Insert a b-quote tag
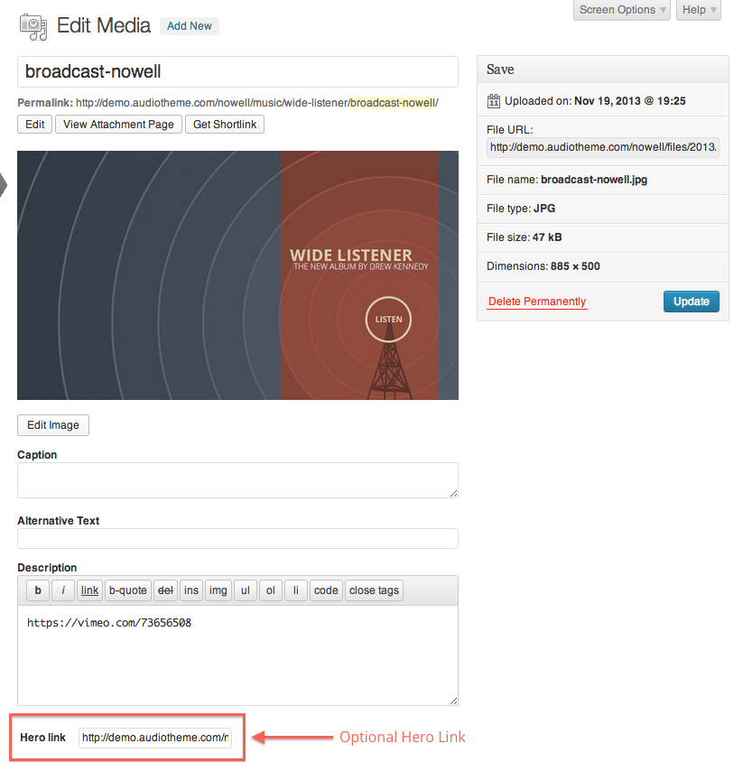 pos(128,590)
